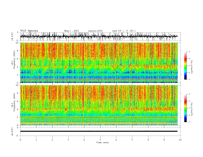Click the ch.1 voltage waveform trace panel
The image size is (203, 157).
click(x=100, y=36)
